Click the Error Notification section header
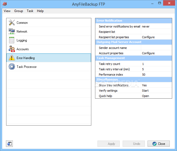 (134, 21)
